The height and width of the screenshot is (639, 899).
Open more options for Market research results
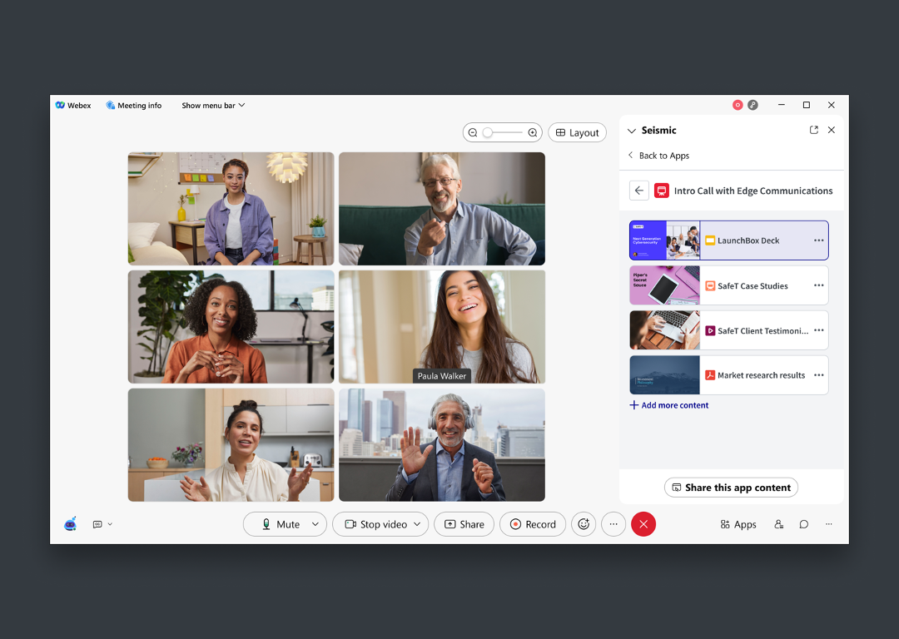point(819,374)
